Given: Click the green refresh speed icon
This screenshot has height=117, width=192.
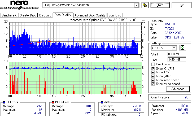Looking at the screenshot, I should (182, 47).
